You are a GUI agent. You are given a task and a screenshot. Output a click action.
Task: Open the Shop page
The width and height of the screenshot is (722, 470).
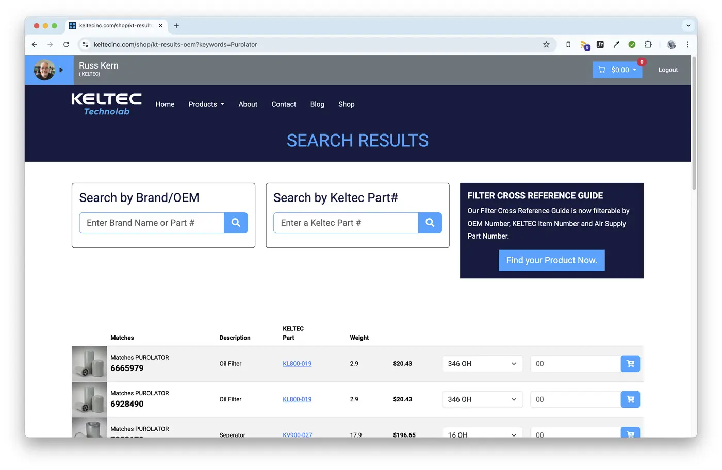pyautogui.click(x=346, y=104)
